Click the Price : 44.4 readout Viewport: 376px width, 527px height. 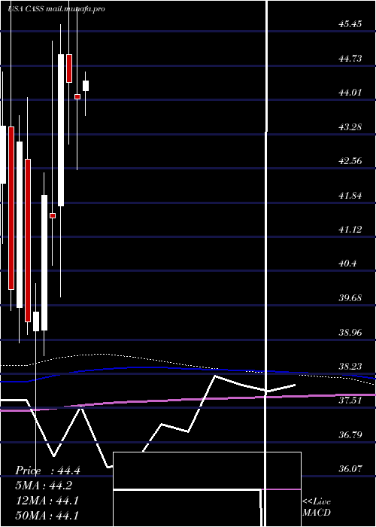[x=47, y=471]
